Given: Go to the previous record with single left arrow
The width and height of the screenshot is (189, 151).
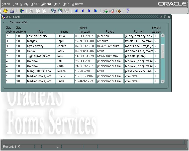Looking at the screenshot, I should (x=82, y=11).
